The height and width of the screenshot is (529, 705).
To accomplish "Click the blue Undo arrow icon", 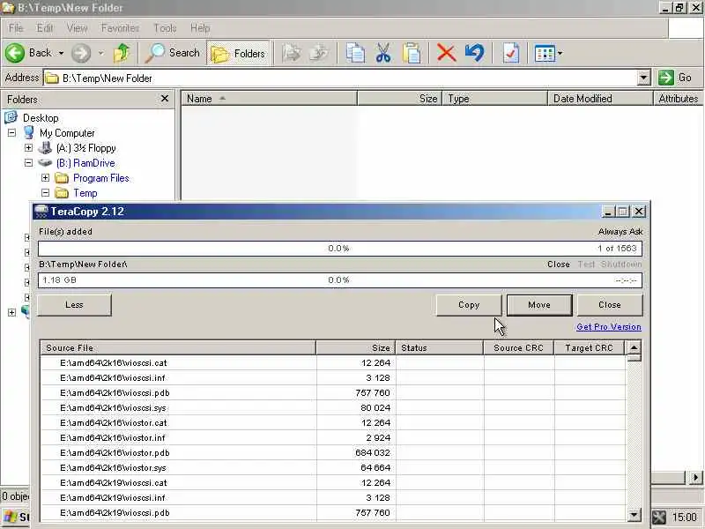I will pyautogui.click(x=474, y=53).
